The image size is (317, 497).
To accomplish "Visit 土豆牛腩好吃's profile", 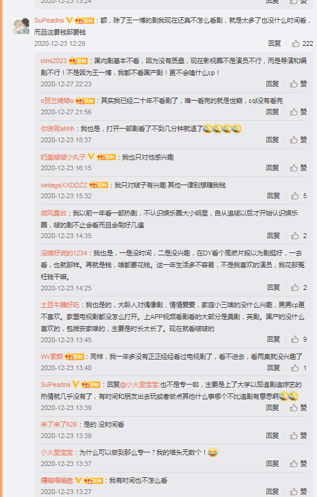I will click(60, 305).
